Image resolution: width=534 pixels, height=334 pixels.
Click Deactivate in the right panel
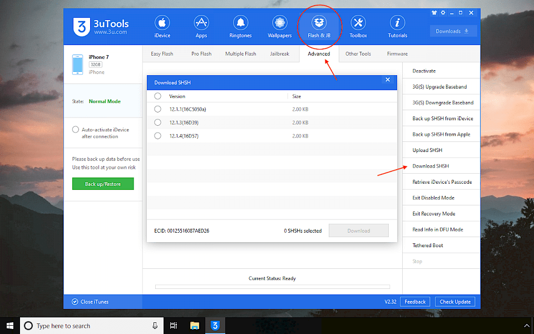tap(441, 71)
